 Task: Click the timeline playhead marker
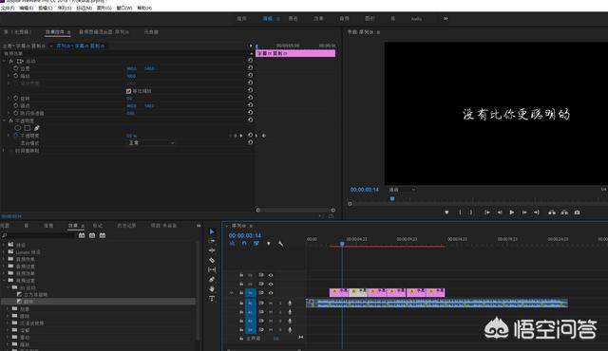342,244
